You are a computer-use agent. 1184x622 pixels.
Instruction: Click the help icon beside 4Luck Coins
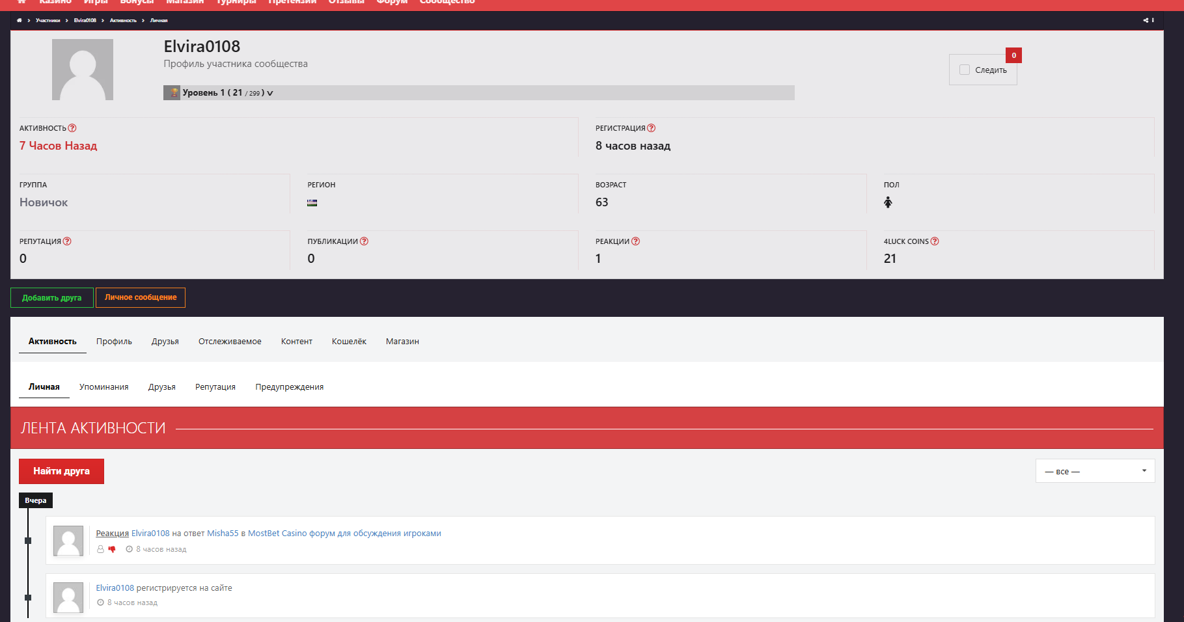tap(935, 241)
